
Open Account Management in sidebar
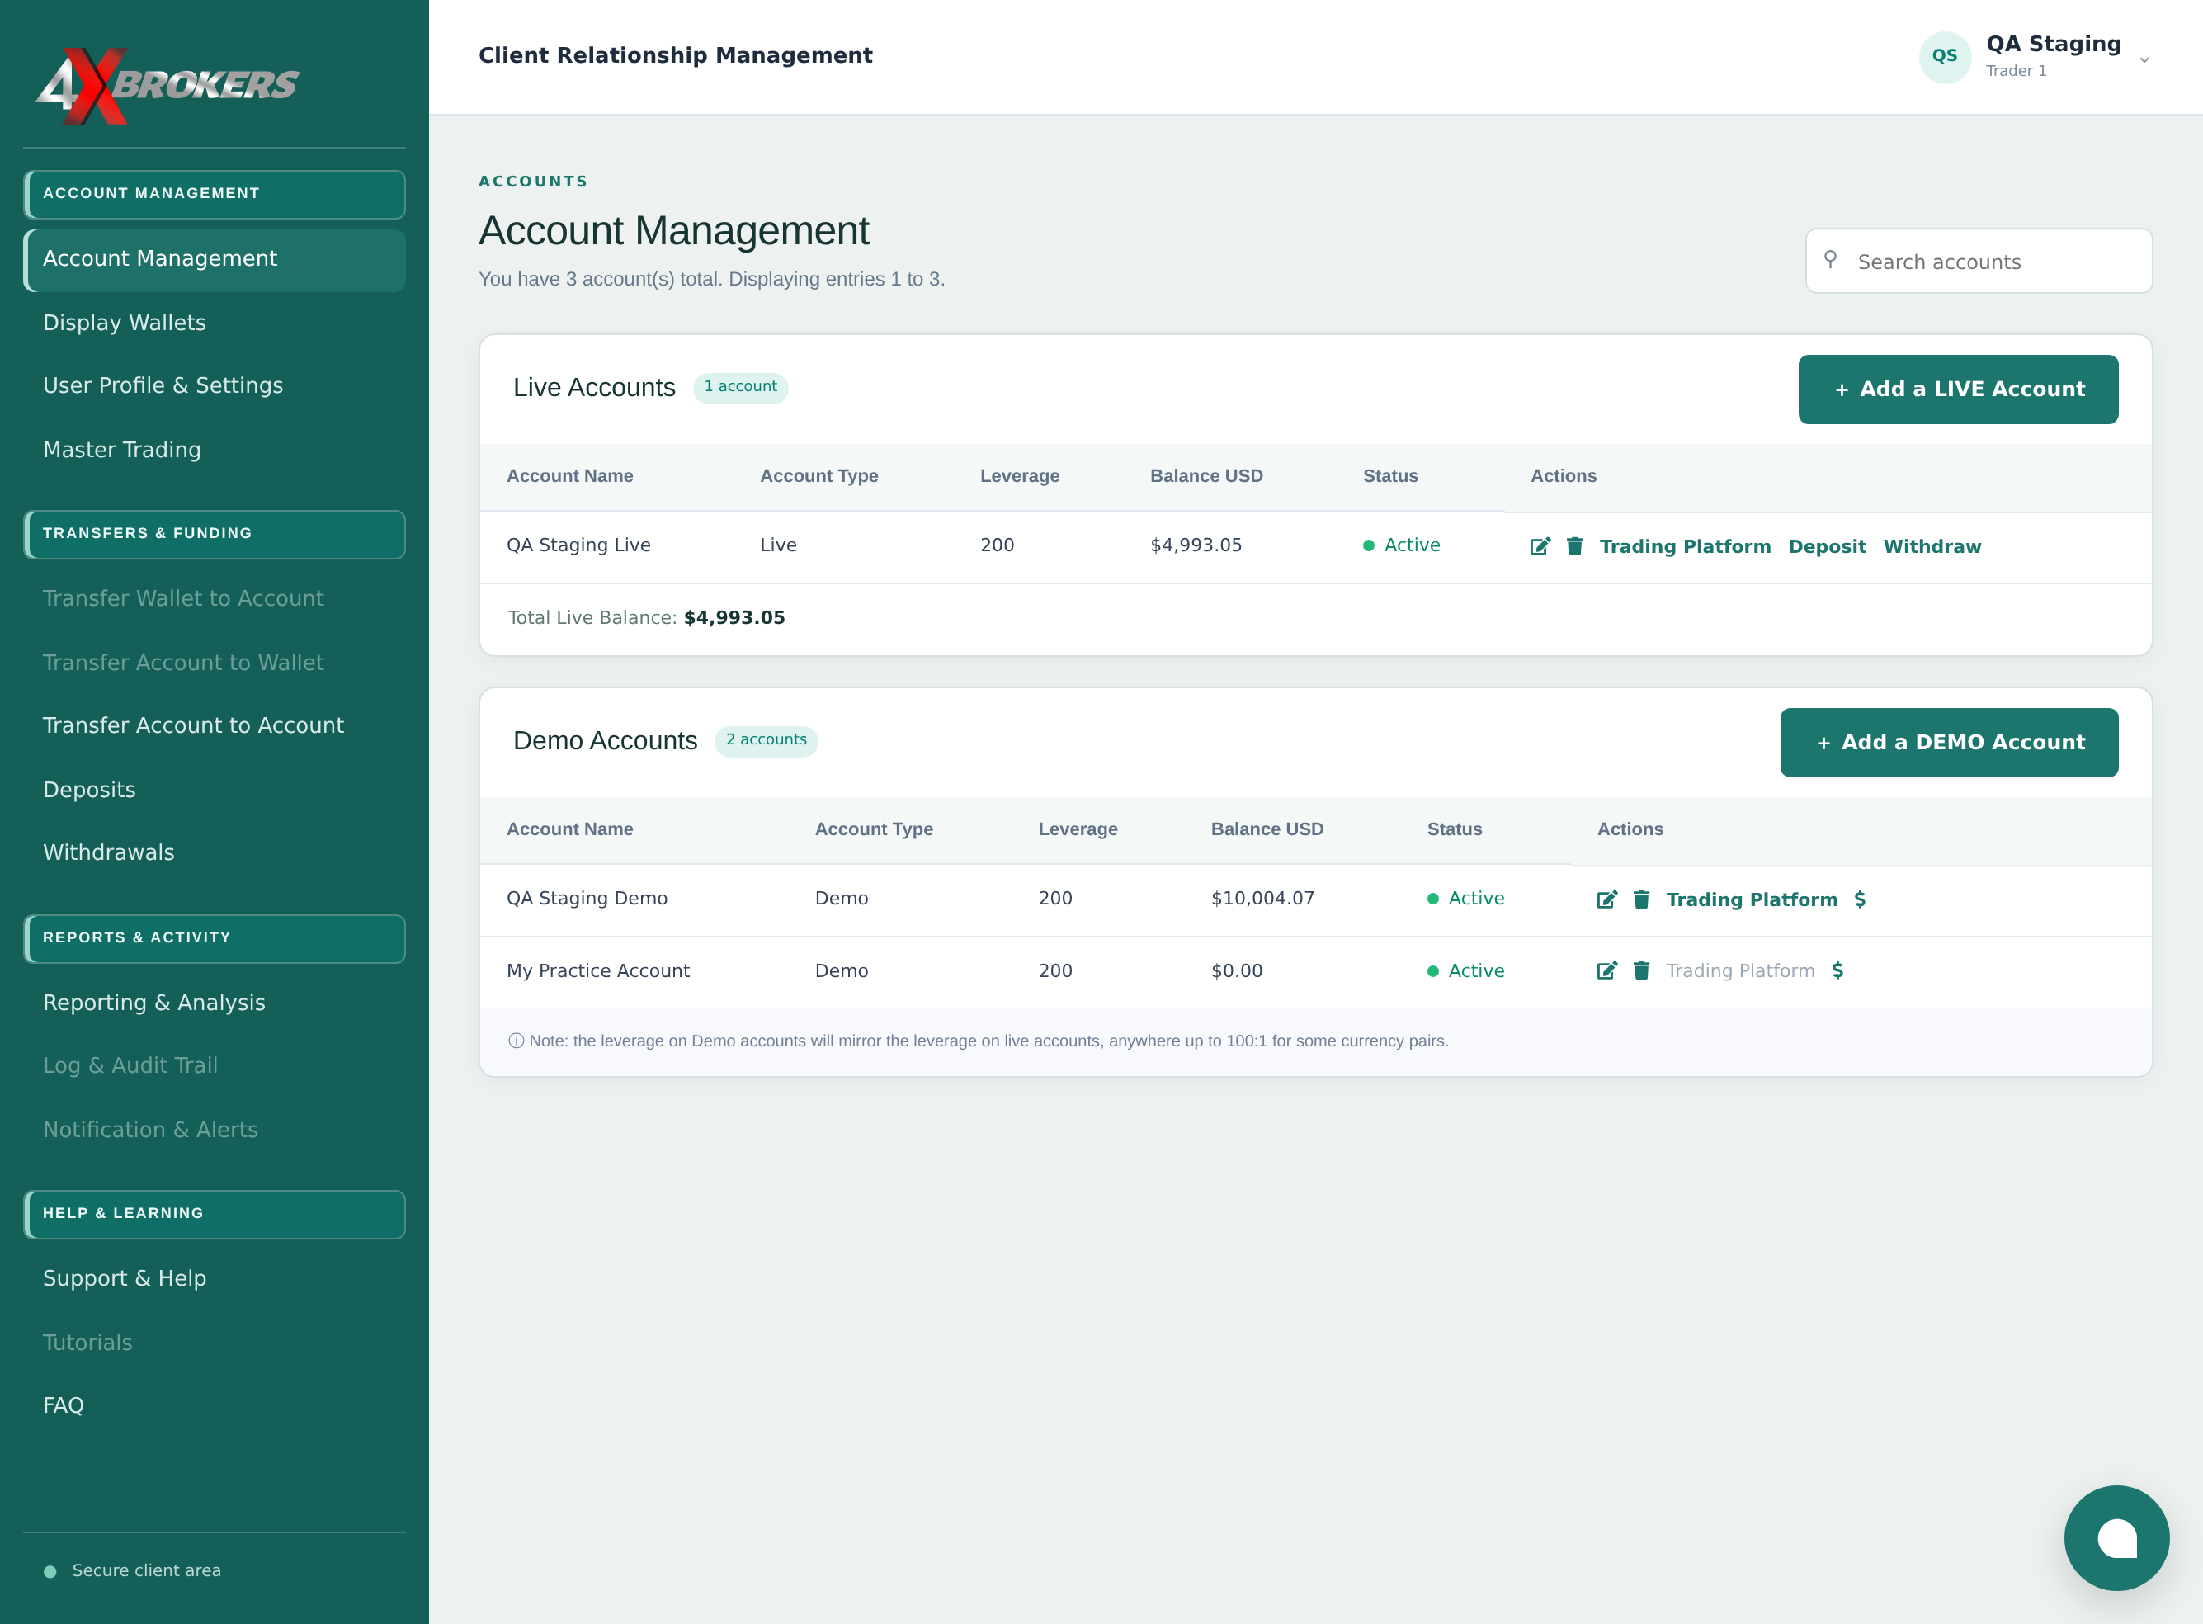point(215,259)
